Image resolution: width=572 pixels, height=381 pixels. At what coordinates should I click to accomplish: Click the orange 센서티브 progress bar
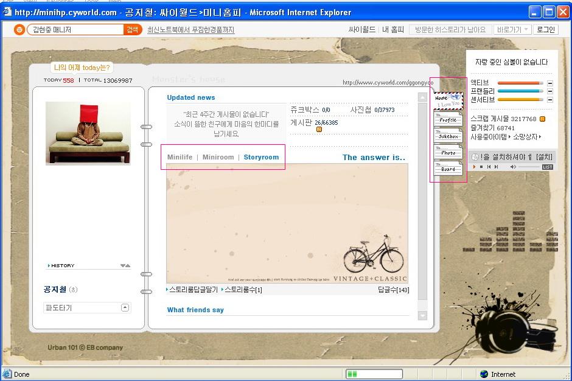tap(520, 100)
